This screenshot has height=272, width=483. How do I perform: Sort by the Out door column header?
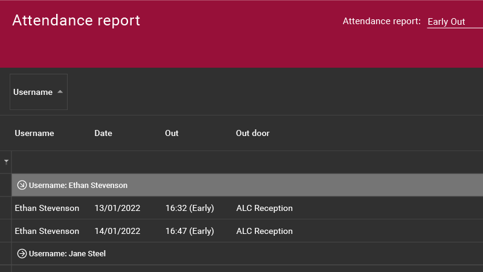[252, 133]
